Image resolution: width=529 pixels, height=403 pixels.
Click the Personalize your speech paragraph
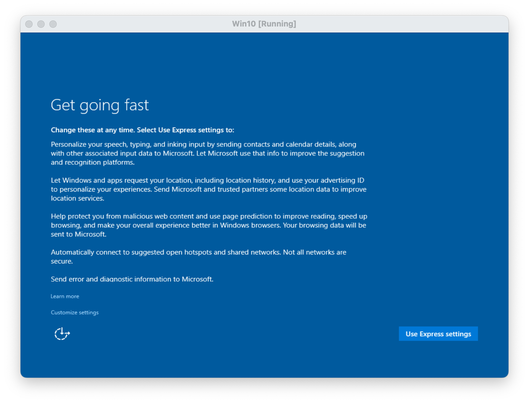pyautogui.click(x=207, y=153)
